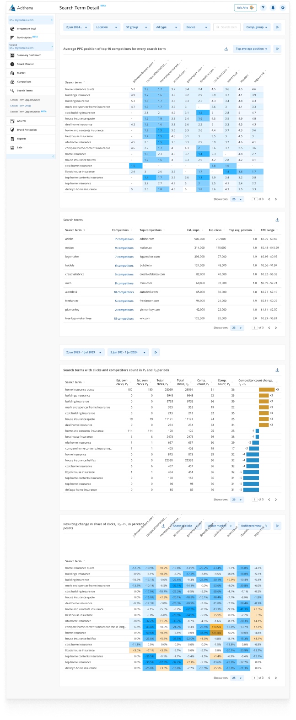Open Summary Dashboard from the sidebar
This screenshot has width=296, height=720.
(x=29, y=55)
